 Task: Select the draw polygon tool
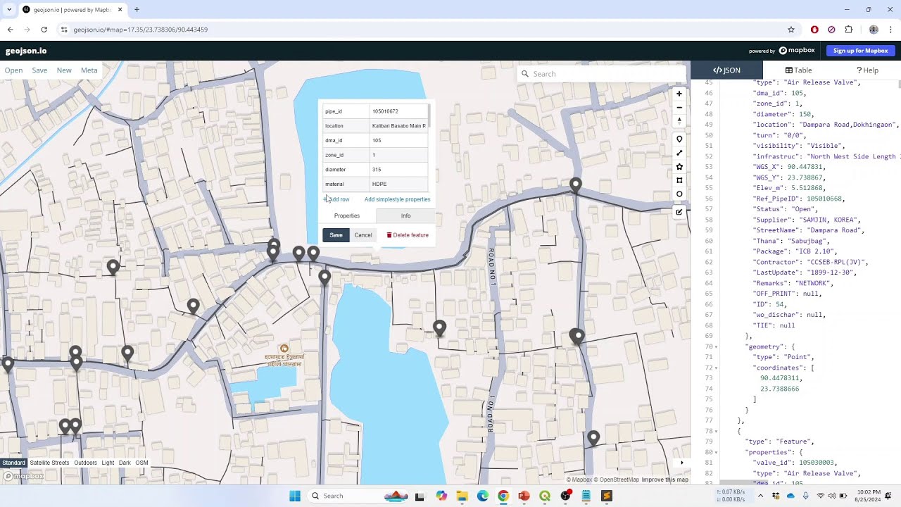click(679, 167)
